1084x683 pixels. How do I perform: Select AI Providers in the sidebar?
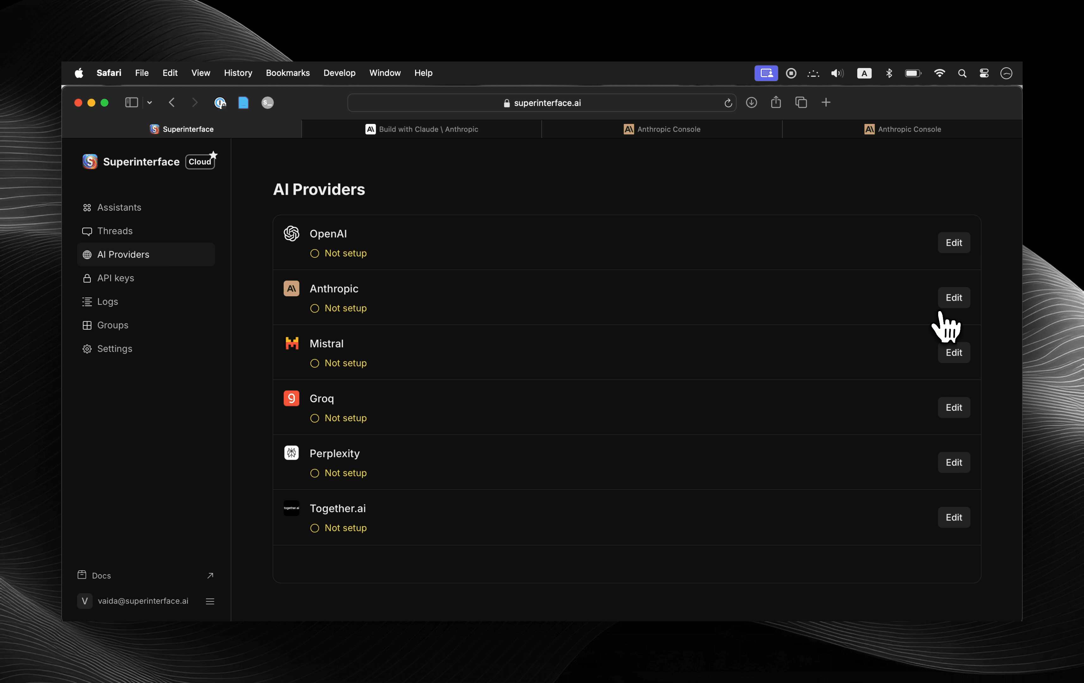click(x=146, y=254)
